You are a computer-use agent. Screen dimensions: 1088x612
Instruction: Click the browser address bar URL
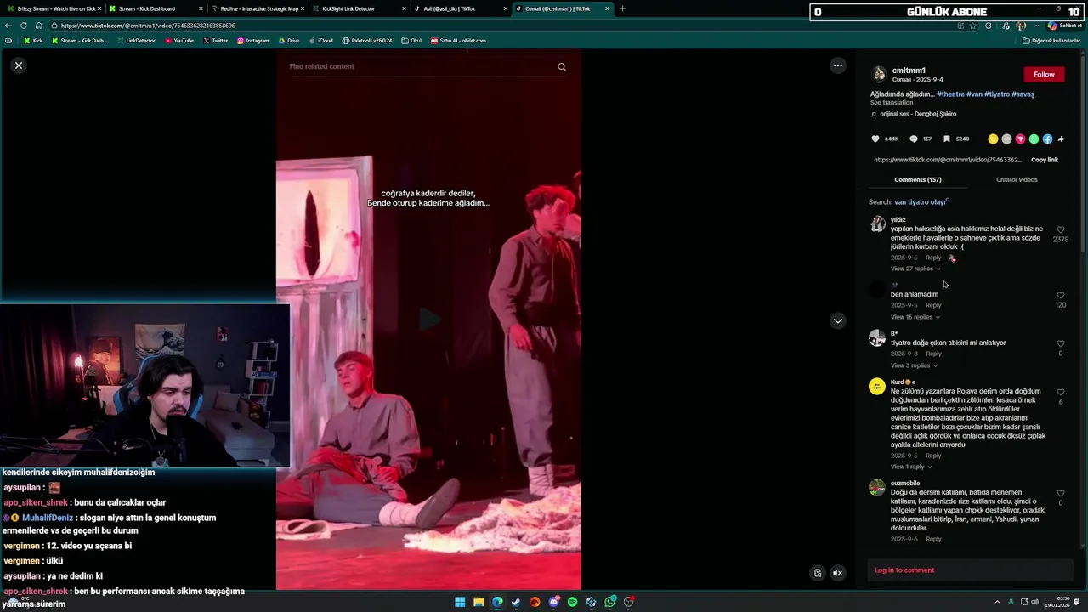coord(148,25)
